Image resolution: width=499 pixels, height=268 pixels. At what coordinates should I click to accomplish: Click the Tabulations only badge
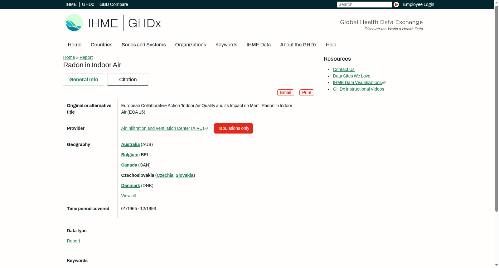point(233,128)
